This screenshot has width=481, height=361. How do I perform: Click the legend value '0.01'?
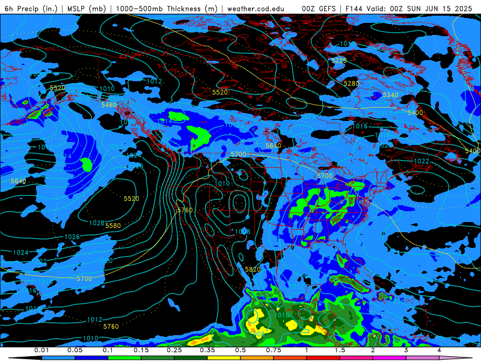[41, 350]
